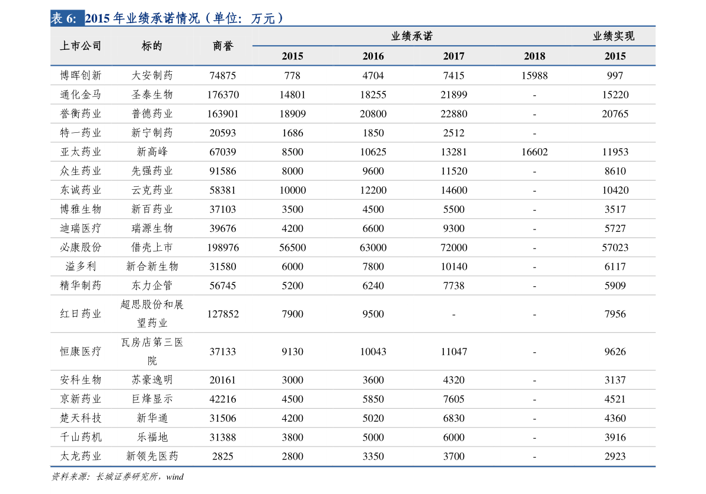Viewport: 706px width, 494px height.
Task: Select target '圣泰生物'
Action: click(152, 94)
